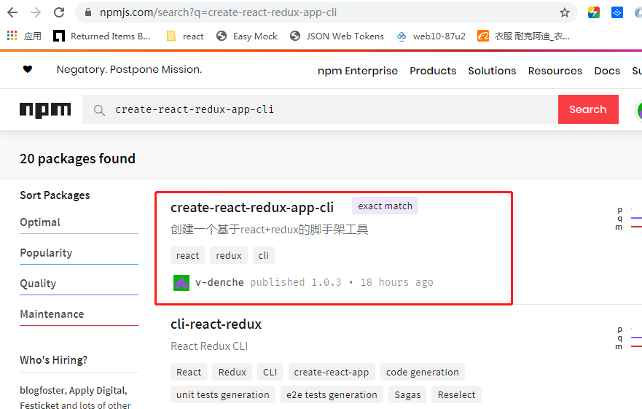Click the v-denche avatar icon
Viewport: 642px width, 409px height.
(x=181, y=283)
